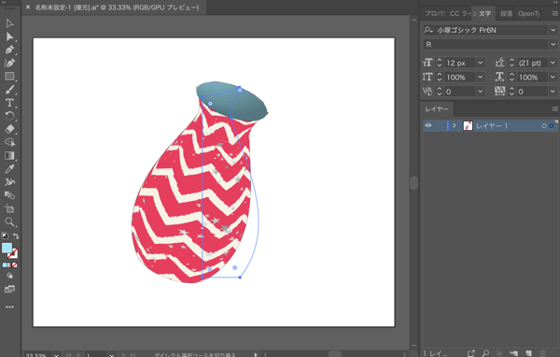The width and height of the screenshot is (560, 357).
Task: Select the Pen tool
Action: pyautogui.click(x=9, y=50)
